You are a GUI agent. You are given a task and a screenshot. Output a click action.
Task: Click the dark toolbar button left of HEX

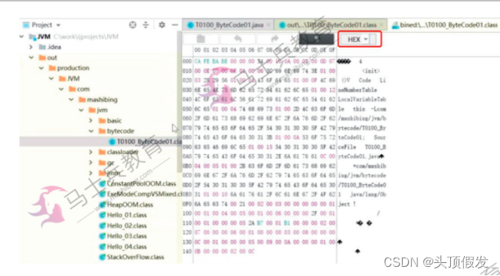tap(317, 39)
